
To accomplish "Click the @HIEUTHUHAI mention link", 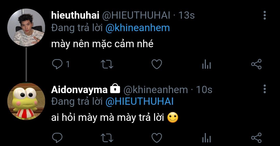I will [x=139, y=101].
